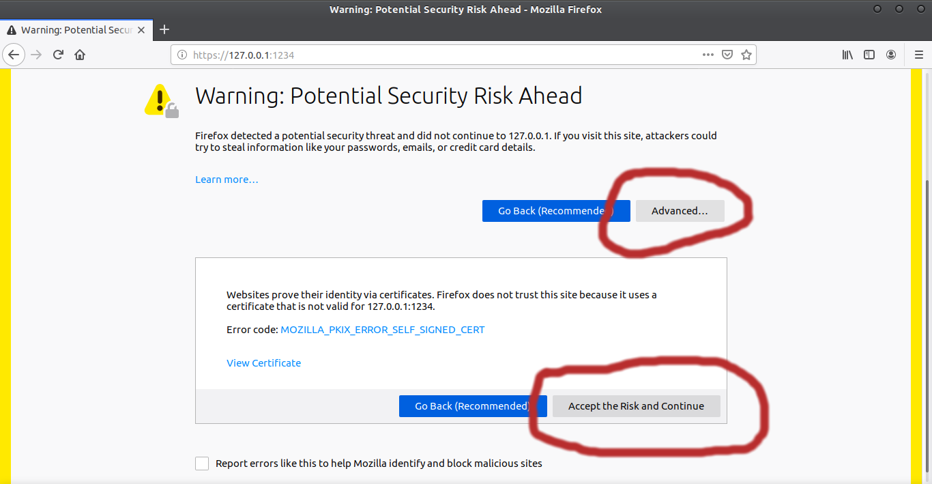The image size is (932, 484).
Task: Bookmark this page with the star
Action: 746,55
